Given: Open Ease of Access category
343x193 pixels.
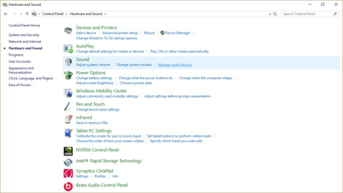Looking at the screenshot, I should (19, 85).
